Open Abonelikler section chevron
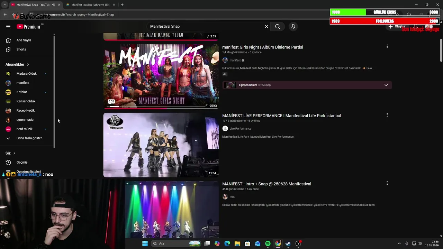Viewport: 443px width, 249px height. point(28,65)
